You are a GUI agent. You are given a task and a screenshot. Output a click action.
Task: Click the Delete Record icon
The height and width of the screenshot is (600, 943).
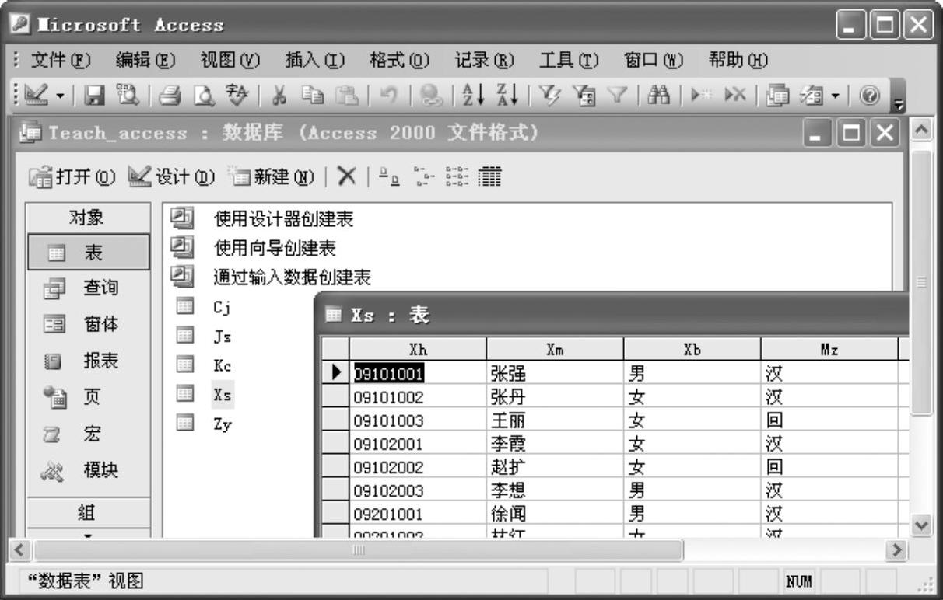734,96
